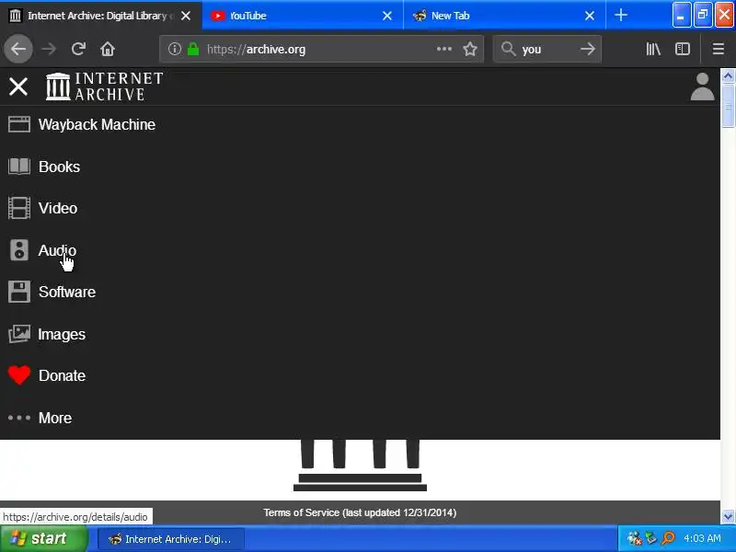The height and width of the screenshot is (552, 736).
Task: Expand the More menu entry
Action: [55, 418]
